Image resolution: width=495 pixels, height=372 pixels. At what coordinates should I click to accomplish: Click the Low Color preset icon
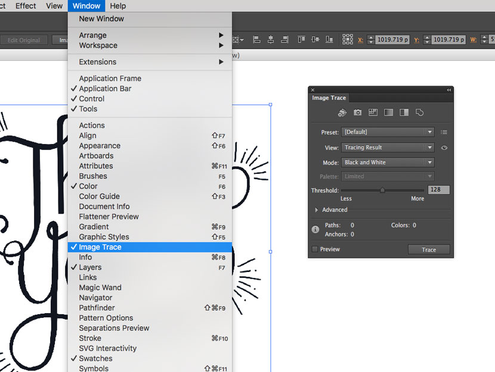[373, 112]
